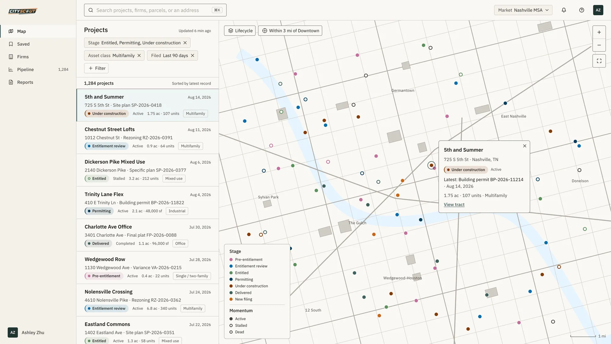611x344 pixels.
Task: Open the Ashley Zhu user profile
Action: pos(26,332)
